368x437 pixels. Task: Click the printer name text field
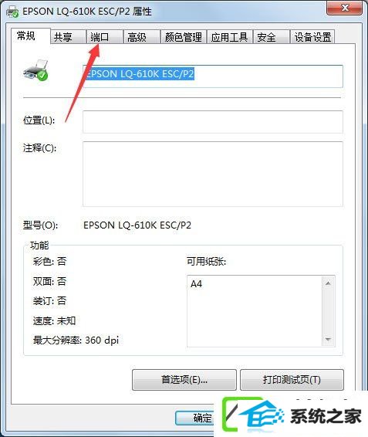coord(213,76)
